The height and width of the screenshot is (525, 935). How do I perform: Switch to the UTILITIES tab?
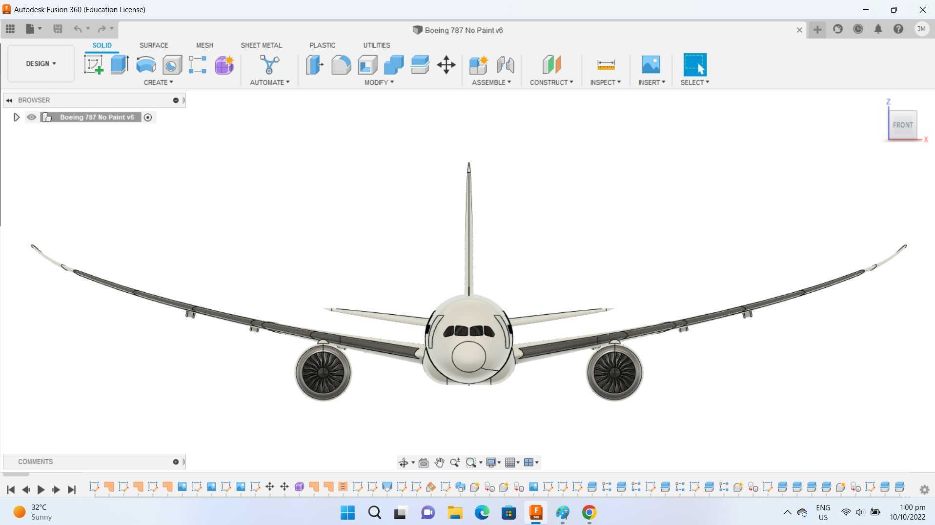click(376, 45)
